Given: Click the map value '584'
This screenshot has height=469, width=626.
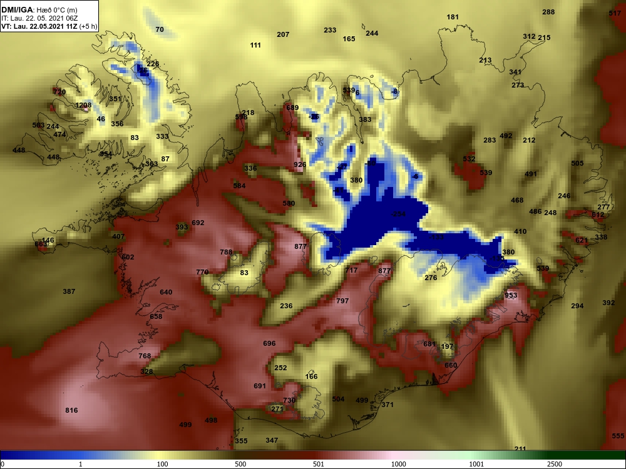Looking at the screenshot, I should pos(239,186).
